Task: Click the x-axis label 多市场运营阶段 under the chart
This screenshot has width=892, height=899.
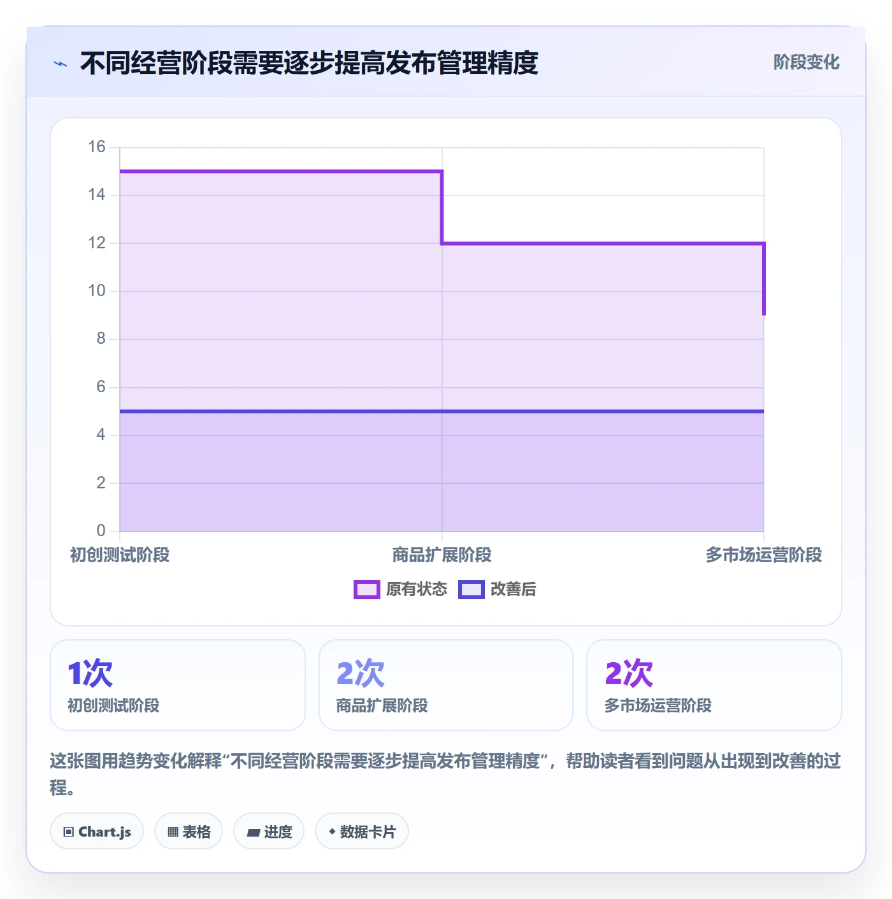Action: (x=764, y=555)
